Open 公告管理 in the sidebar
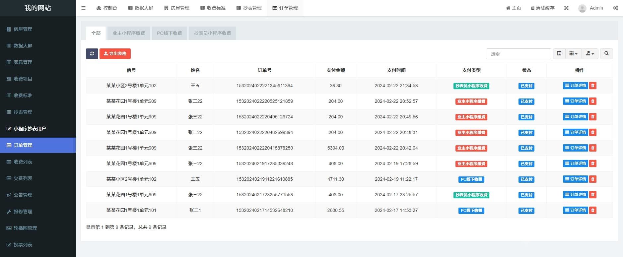This screenshot has width=623, height=257. (x=23, y=195)
